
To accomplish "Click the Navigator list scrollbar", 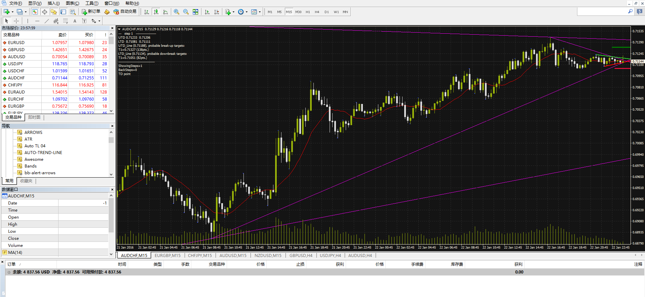I will (x=111, y=153).
